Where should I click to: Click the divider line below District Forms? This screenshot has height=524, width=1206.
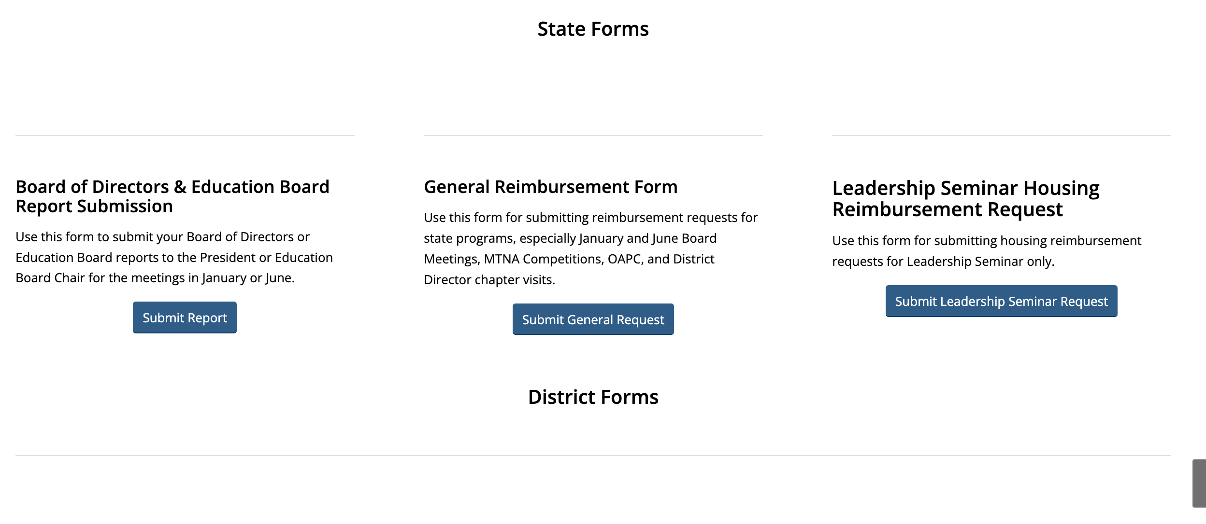click(x=593, y=455)
